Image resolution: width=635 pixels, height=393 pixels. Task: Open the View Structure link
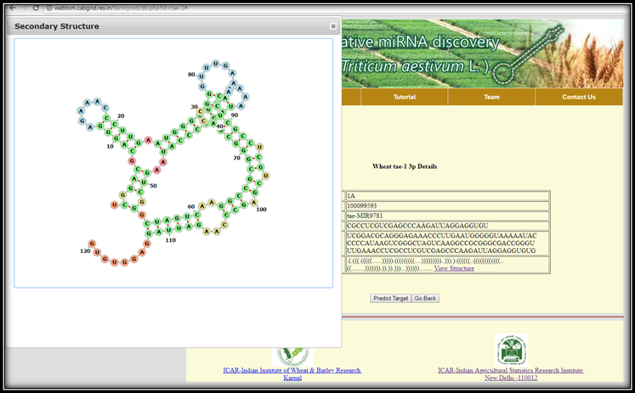point(454,268)
